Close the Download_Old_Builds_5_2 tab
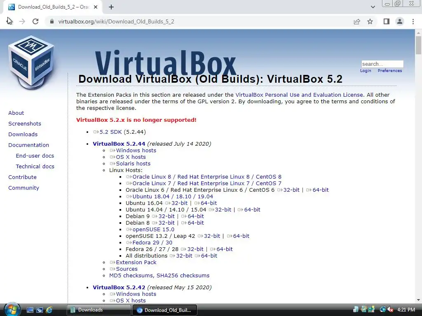 pos(96,7)
